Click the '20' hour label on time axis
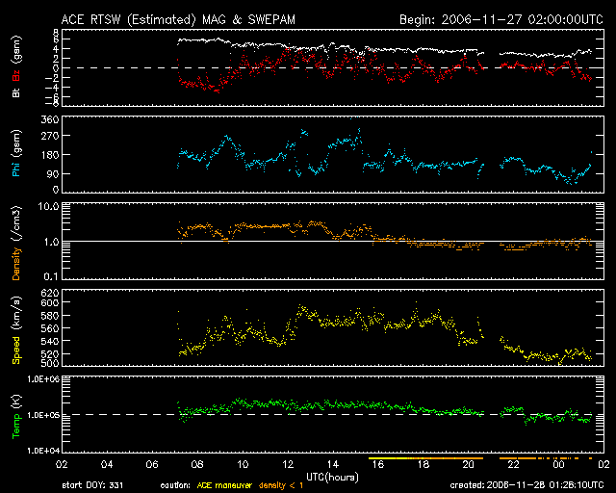This screenshot has height=493, width=616. click(469, 465)
